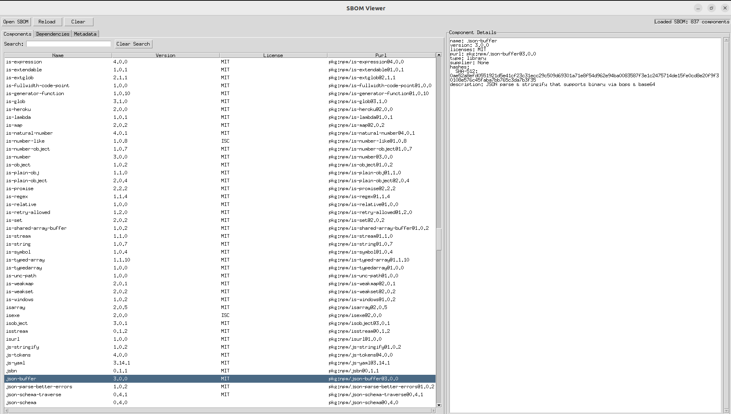731x414 pixels.
Task: Sort components by the Name column
Action: pos(58,55)
